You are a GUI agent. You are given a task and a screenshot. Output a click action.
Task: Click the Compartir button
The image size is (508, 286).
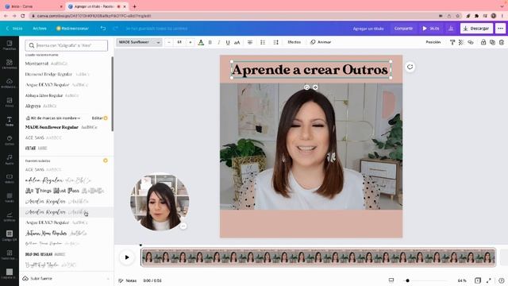click(x=403, y=29)
